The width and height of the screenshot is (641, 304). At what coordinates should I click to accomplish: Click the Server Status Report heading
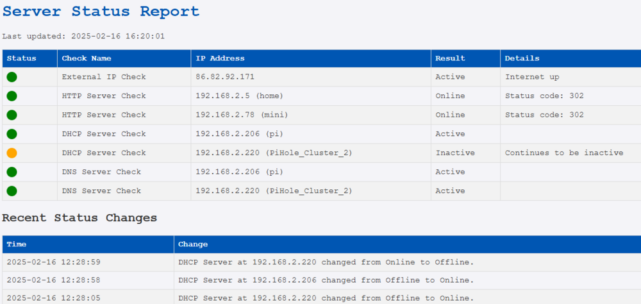(101, 12)
